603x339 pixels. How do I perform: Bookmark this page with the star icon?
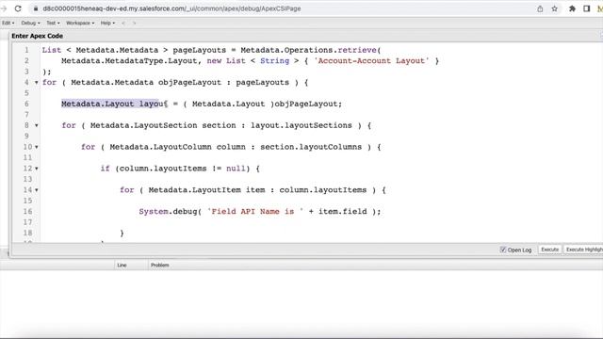555,8
